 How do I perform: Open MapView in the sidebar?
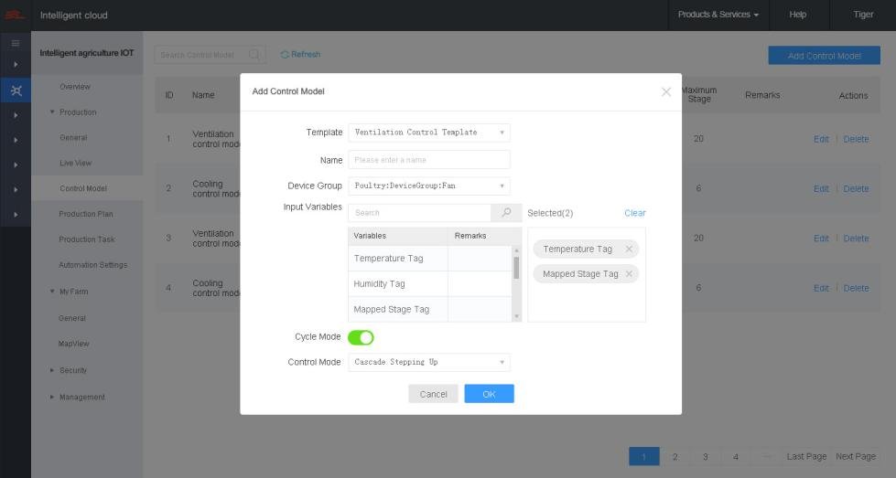(74, 344)
